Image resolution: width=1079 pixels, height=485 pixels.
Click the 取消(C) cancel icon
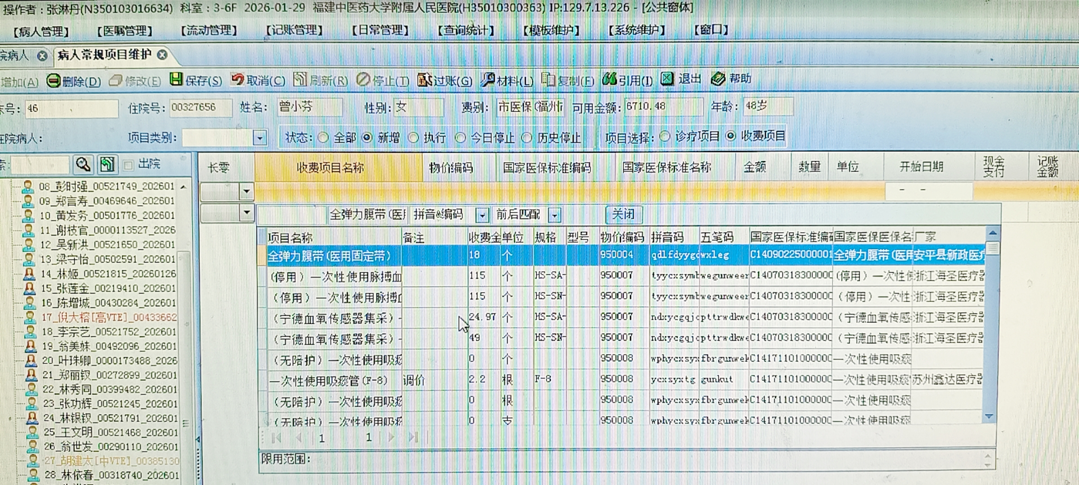[x=237, y=79]
